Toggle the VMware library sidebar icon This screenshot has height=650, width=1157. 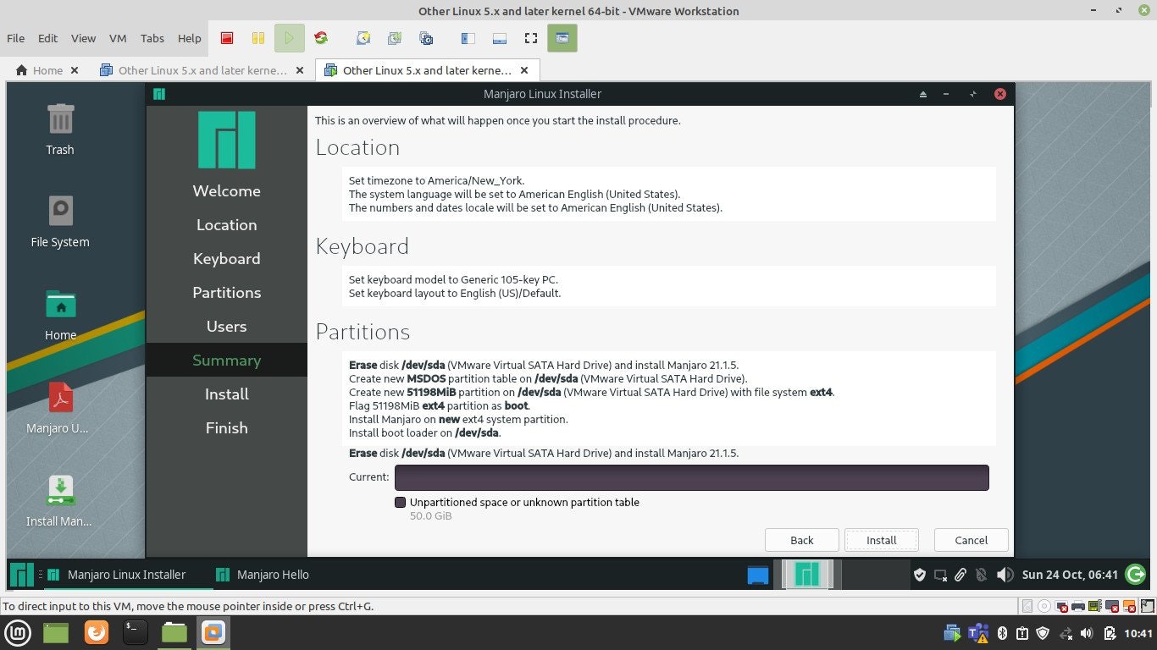[468, 38]
